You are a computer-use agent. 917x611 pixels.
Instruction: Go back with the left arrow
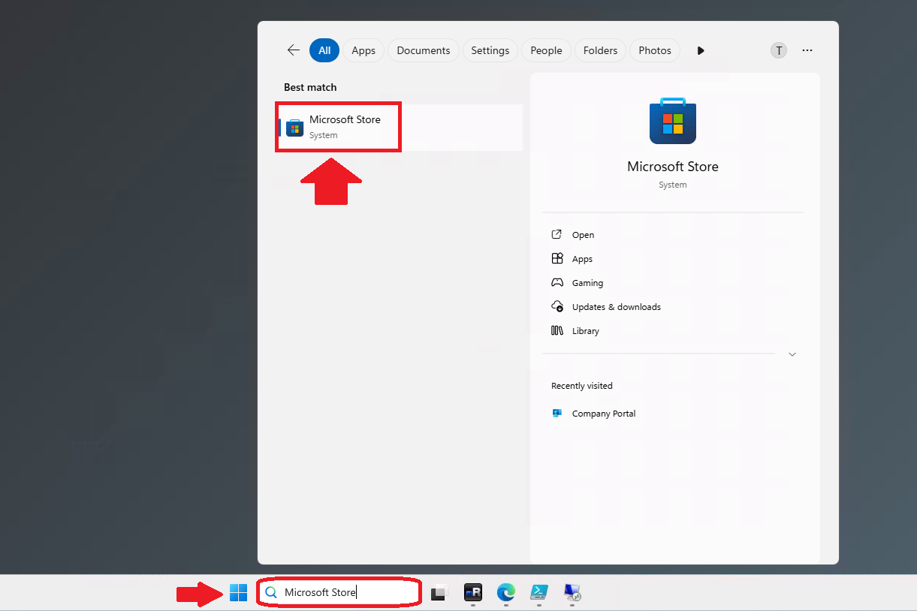pyautogui.click(x=294, y=50)
